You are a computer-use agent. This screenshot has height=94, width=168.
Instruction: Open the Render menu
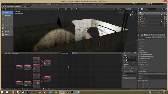tap(11, 4)
